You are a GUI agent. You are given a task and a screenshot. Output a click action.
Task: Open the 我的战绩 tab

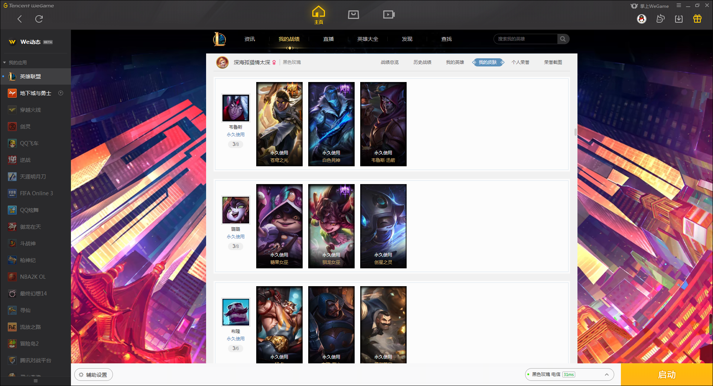click(289, 39)
